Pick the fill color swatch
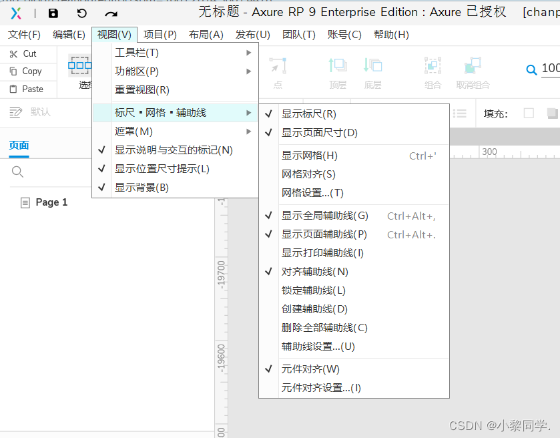This screenshot has height=438, width=560. click(x=529, y=114)
